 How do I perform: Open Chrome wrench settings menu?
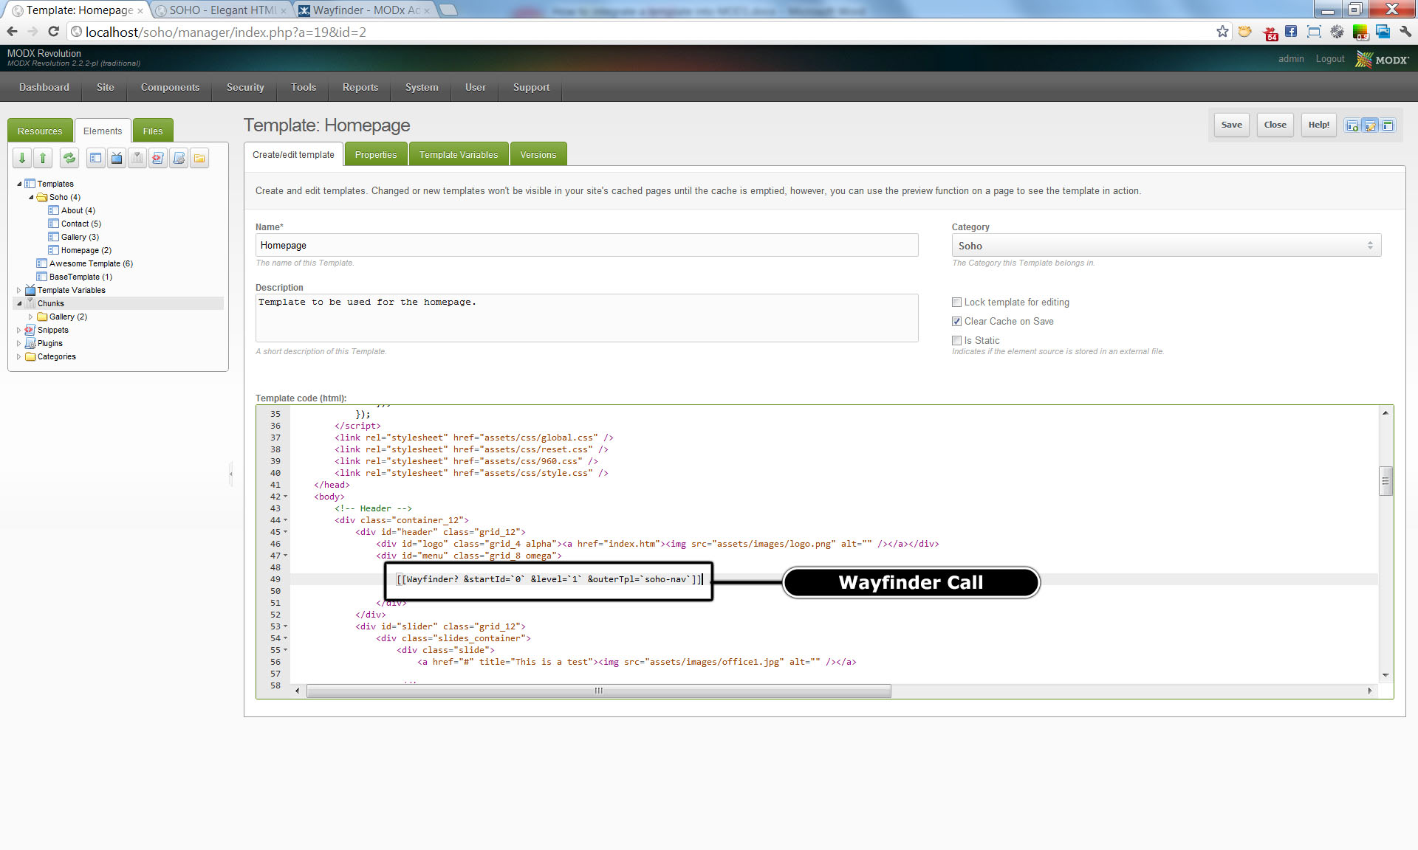1405,32
